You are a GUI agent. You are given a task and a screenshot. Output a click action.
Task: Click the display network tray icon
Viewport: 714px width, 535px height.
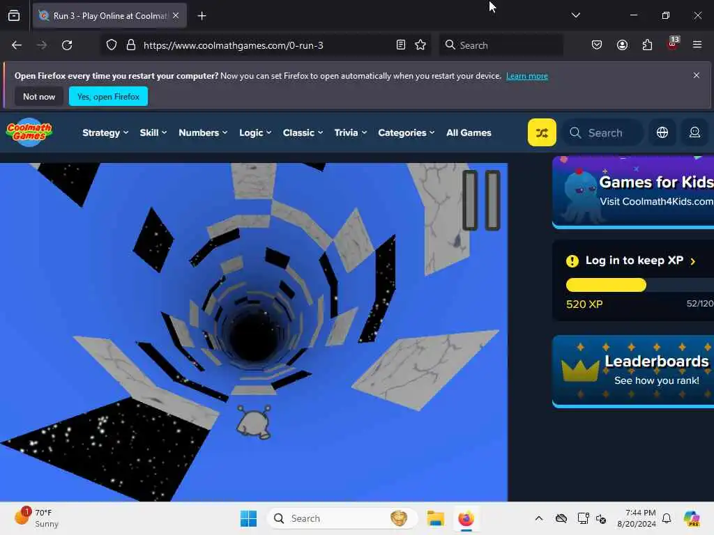coord(583,518)
